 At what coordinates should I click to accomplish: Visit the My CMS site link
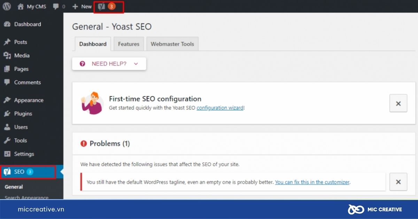(32, 6)
